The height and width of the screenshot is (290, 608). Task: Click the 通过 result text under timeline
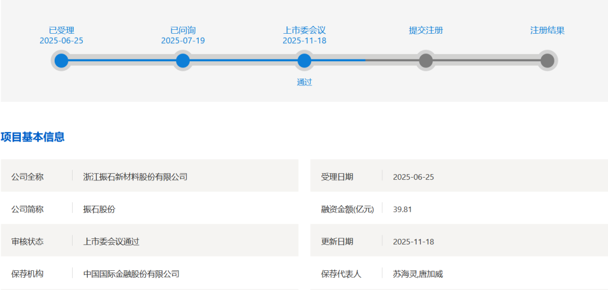pos(305,82)
